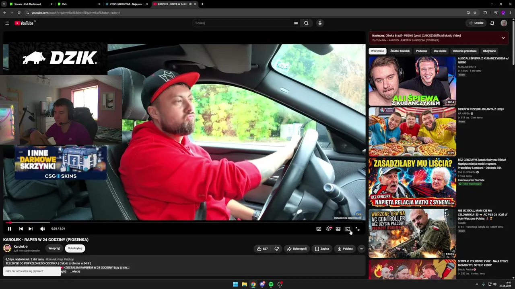Share the video with Udostępnij

[297, 249]
